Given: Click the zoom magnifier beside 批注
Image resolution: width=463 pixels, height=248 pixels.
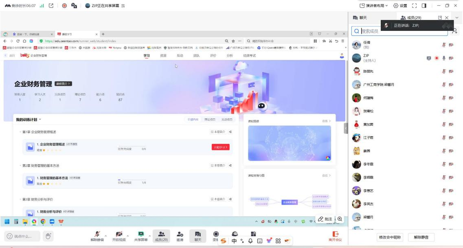Looking at the screenshot, I should click(340, 219).
